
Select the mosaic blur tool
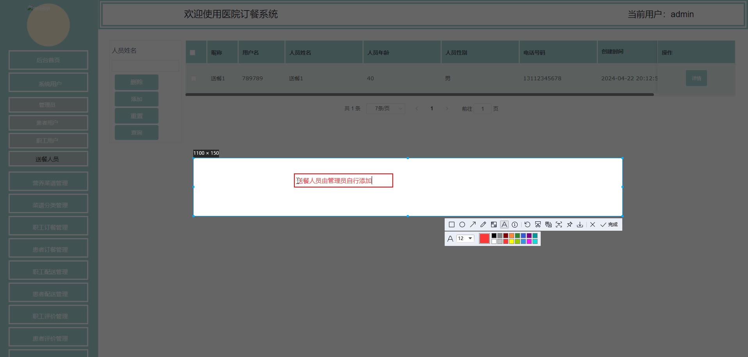(494, 224)
